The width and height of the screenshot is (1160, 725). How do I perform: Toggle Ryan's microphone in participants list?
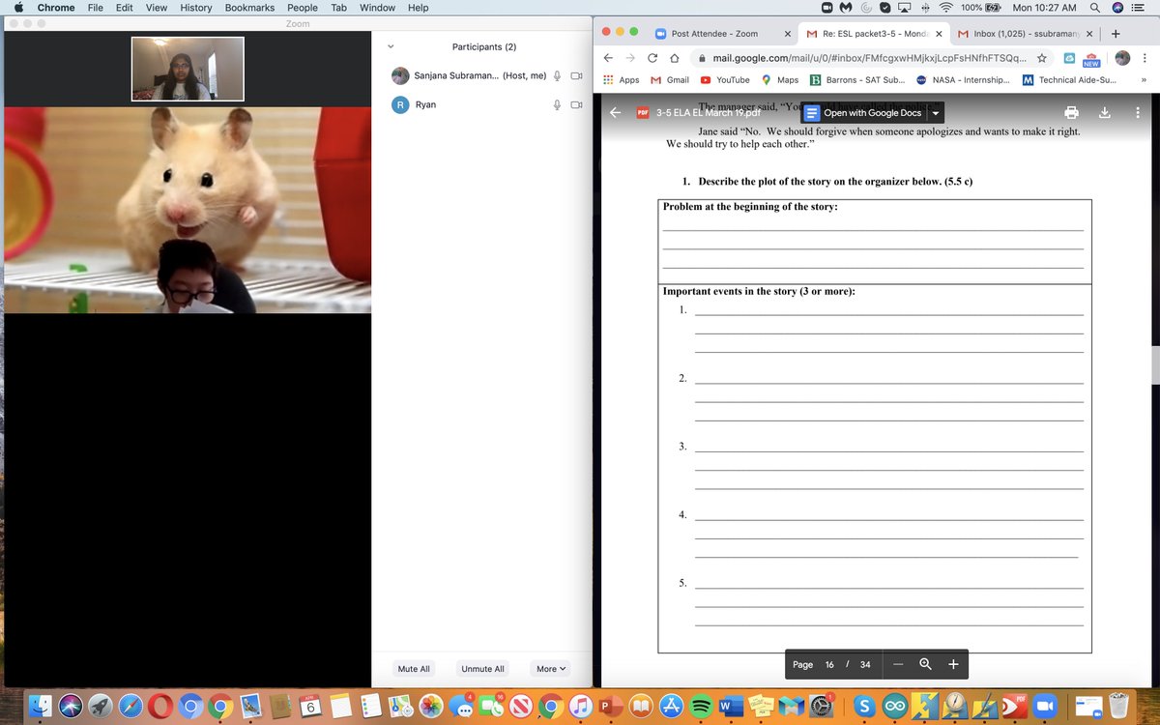coord(558,104)
